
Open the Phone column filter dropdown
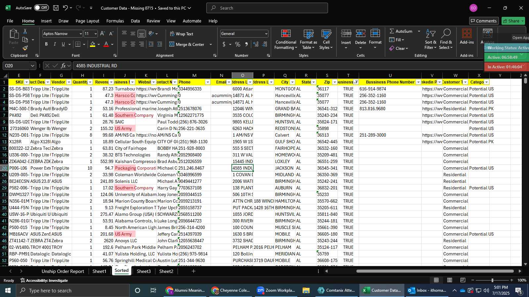click(x=208, y=82)
